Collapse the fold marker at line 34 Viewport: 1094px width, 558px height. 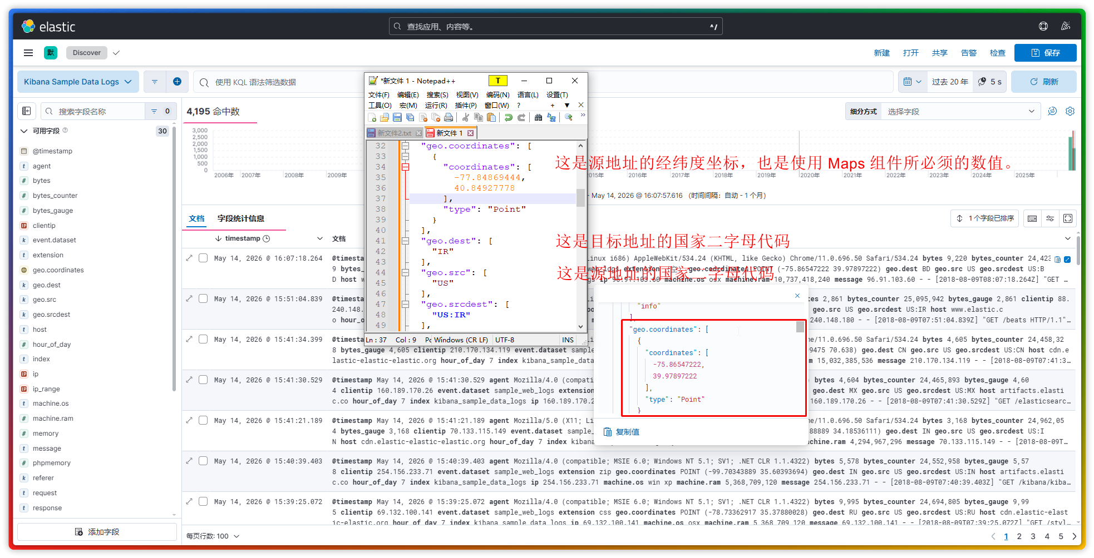(406, 167)
